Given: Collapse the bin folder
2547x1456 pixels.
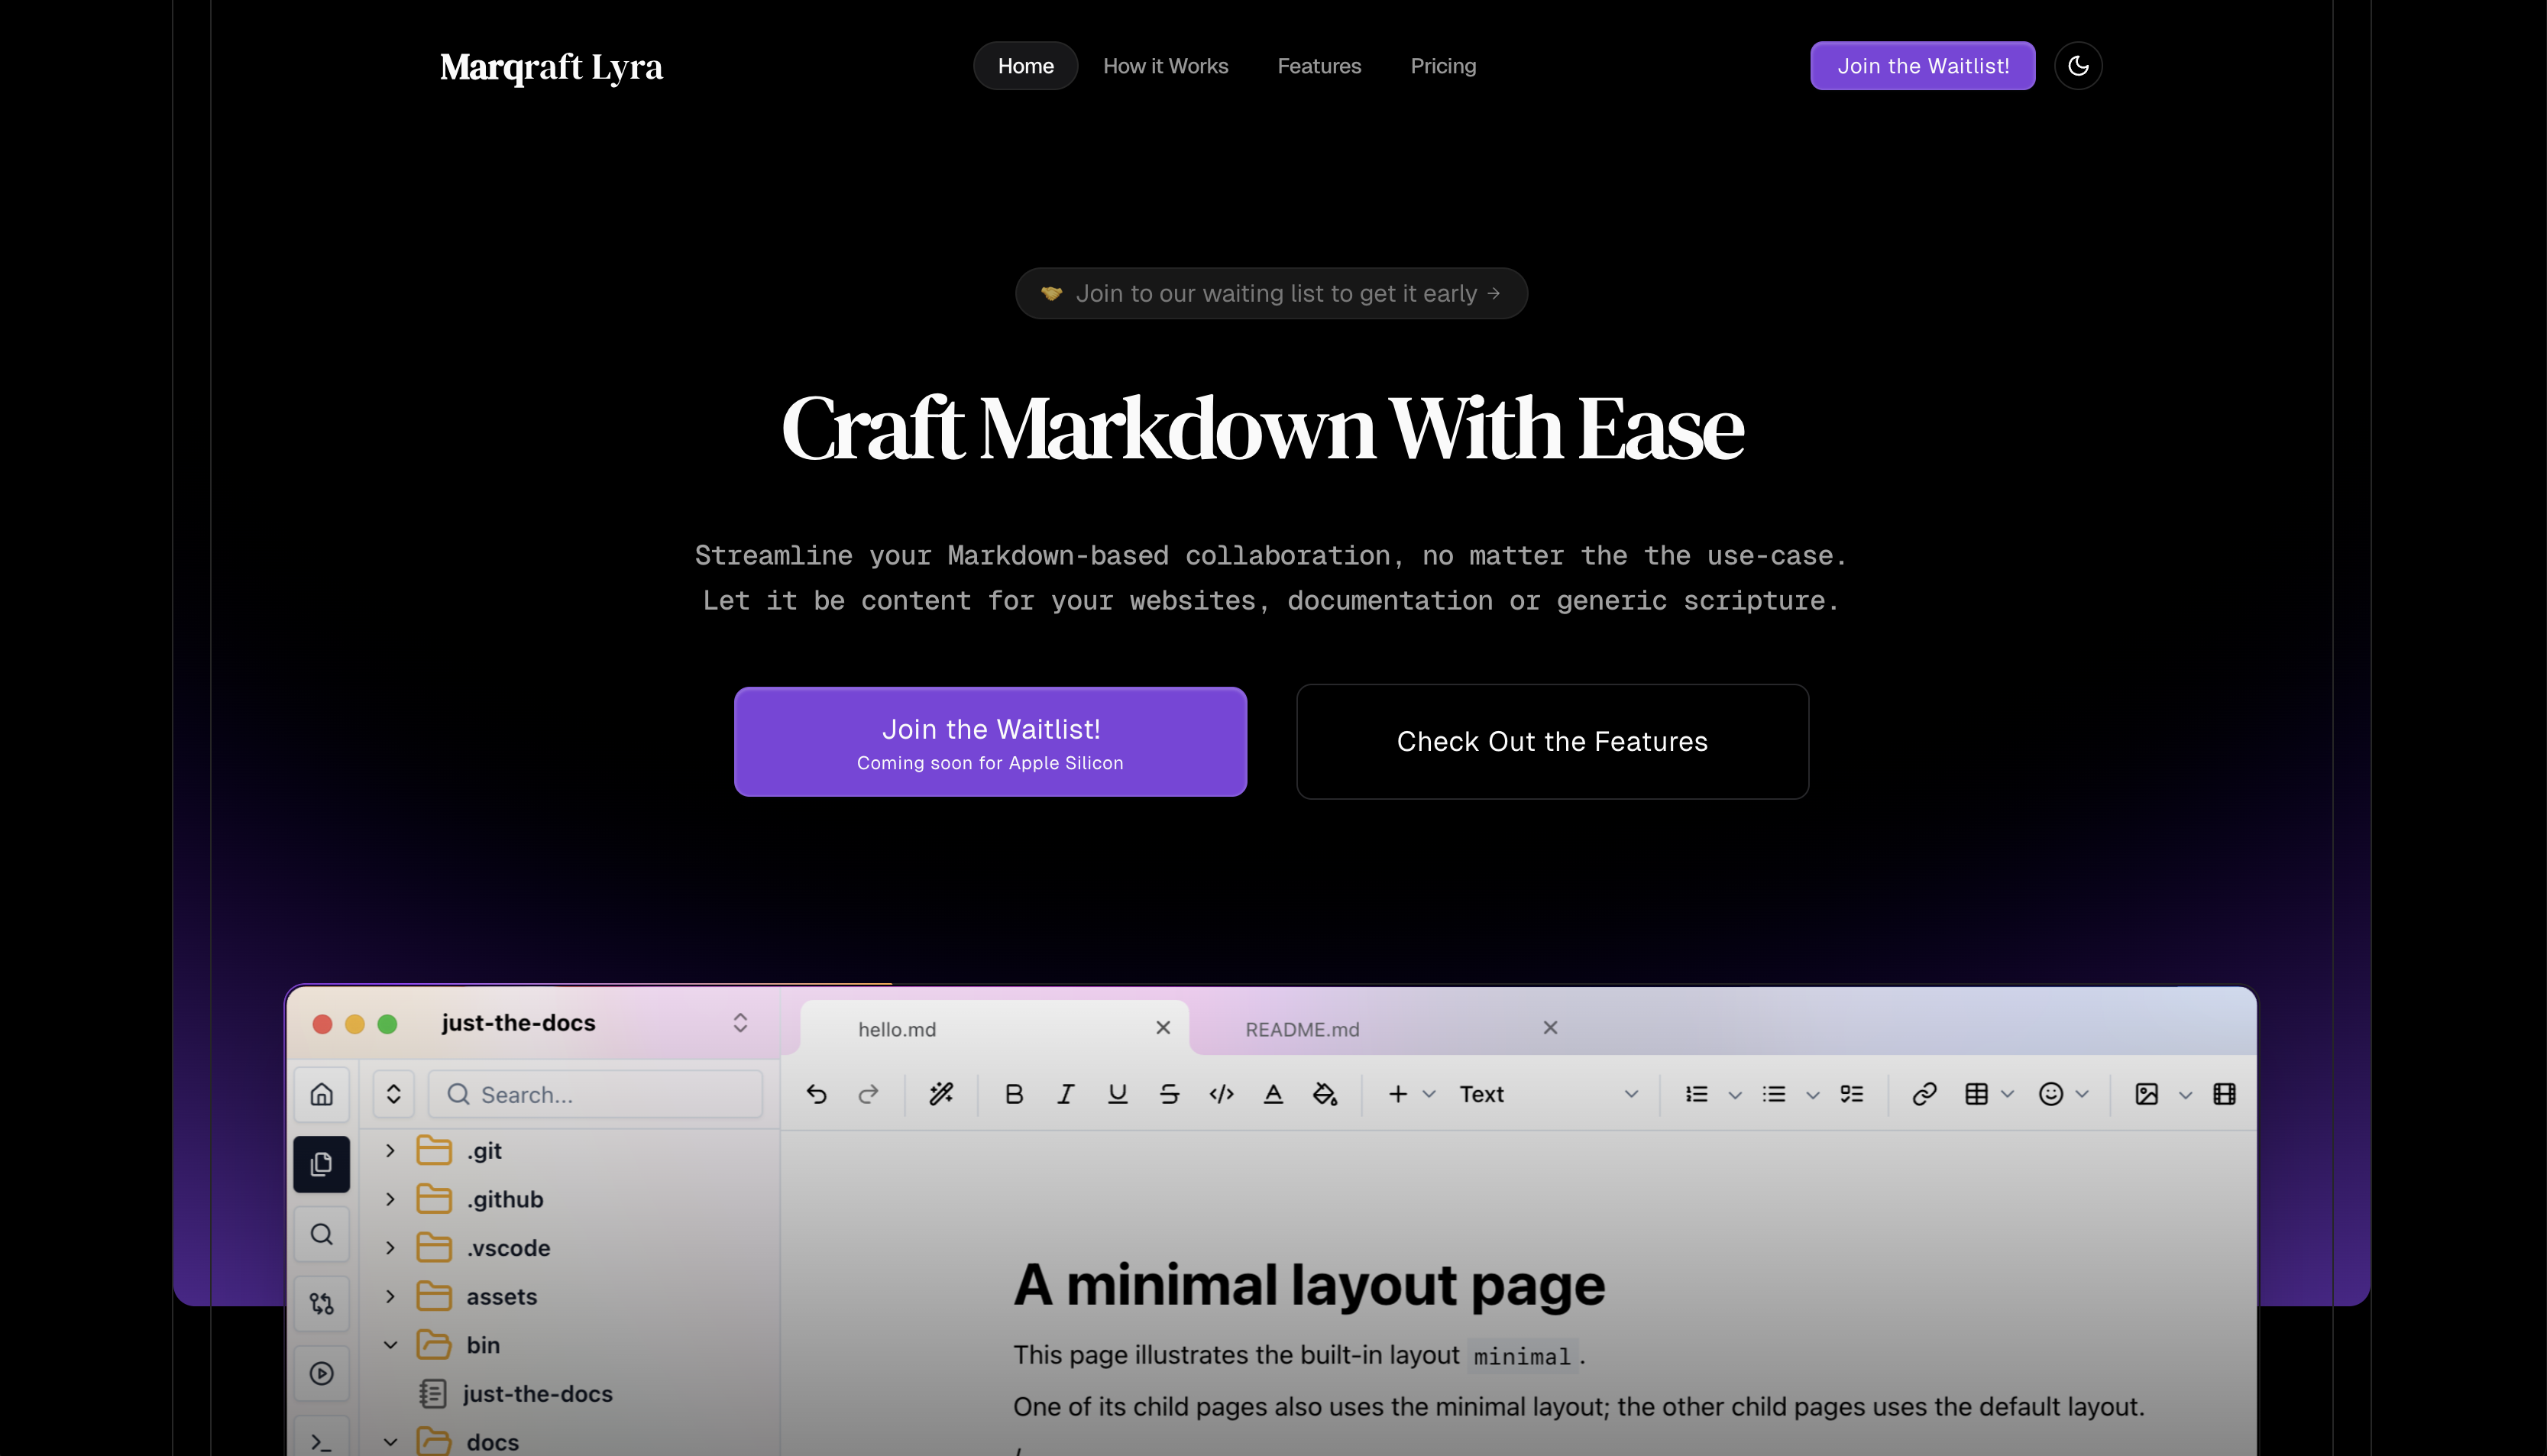Looking at the screenshot, I should pos(391,1345).
